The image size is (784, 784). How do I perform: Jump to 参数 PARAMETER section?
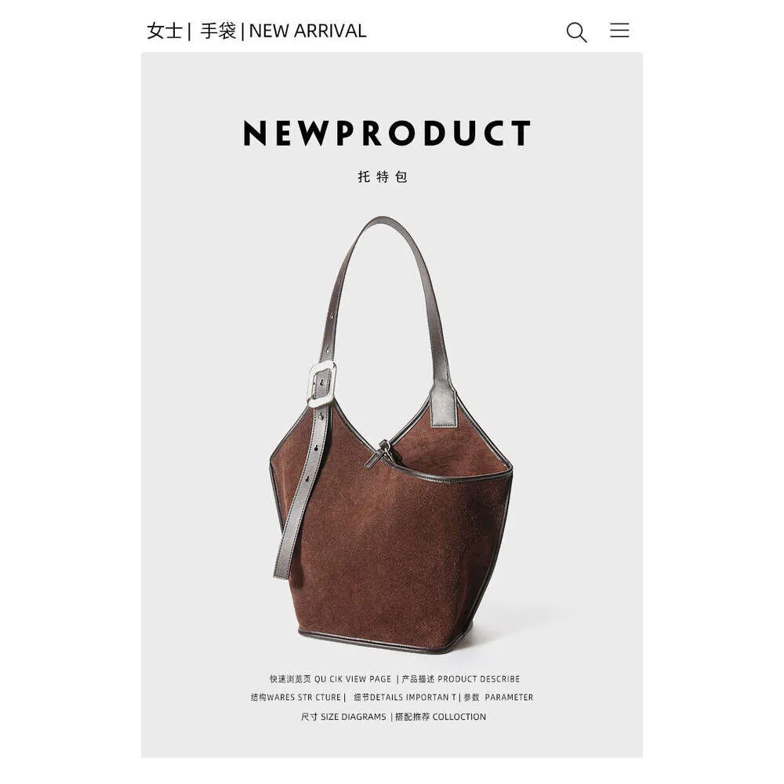[499, 698]
